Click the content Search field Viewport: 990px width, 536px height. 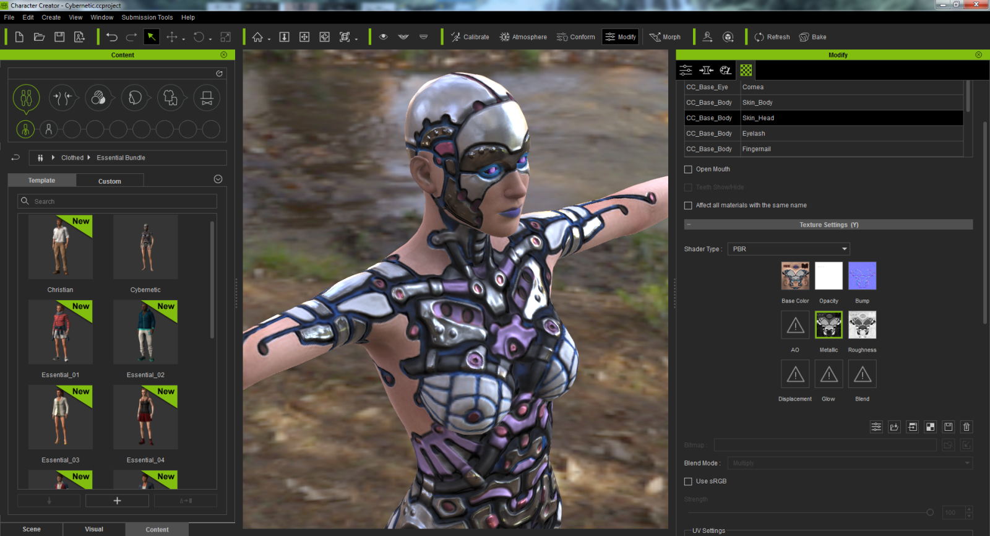click(118, 201)
